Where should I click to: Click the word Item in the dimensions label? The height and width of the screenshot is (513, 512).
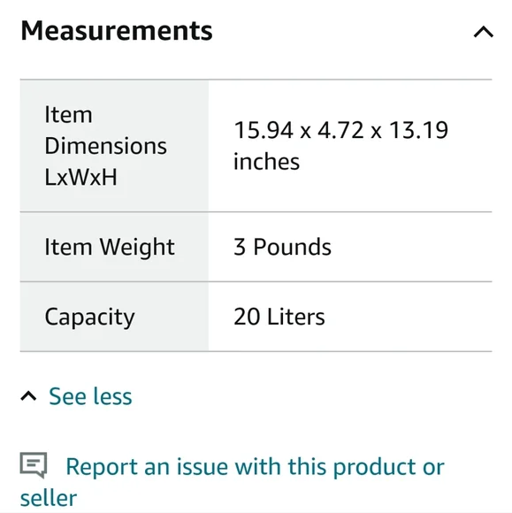[68, 115]
